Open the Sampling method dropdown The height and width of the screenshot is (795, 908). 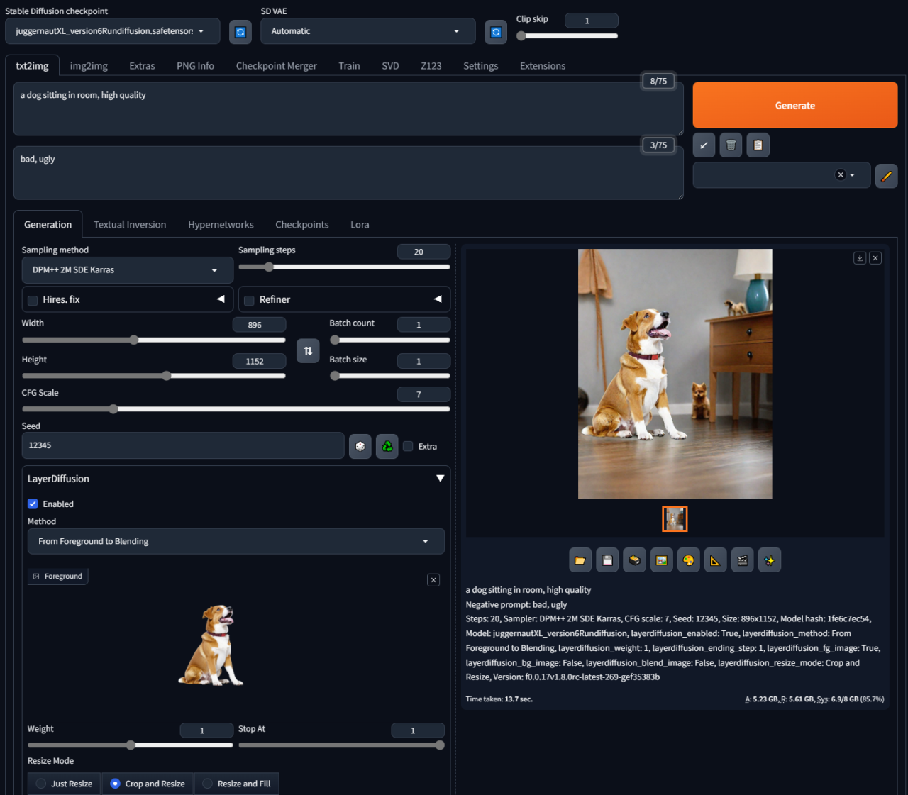pos(128,270)
